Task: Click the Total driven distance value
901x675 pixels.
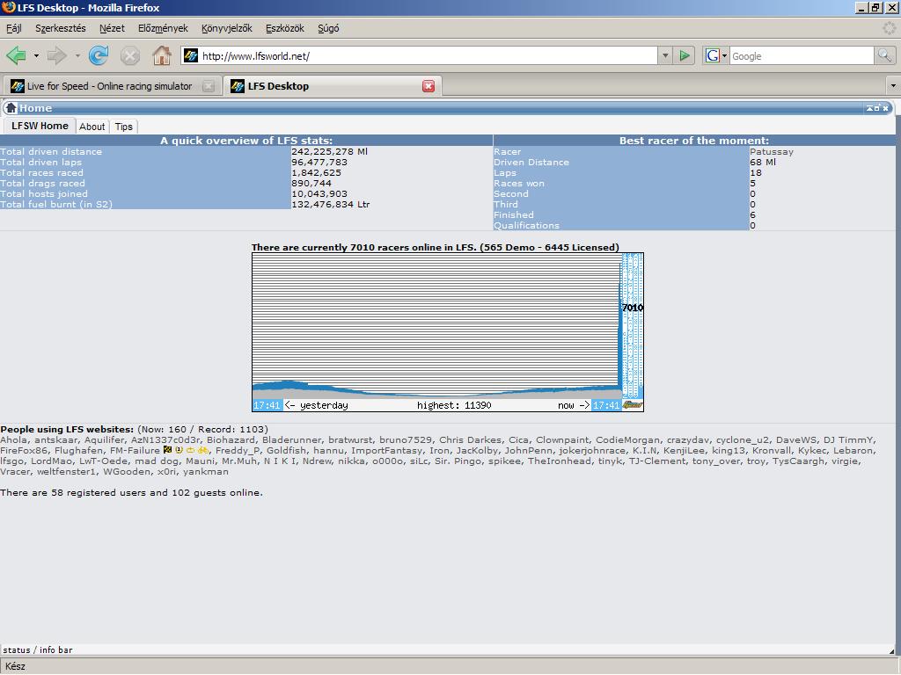Action: click(x=329, y=151)
